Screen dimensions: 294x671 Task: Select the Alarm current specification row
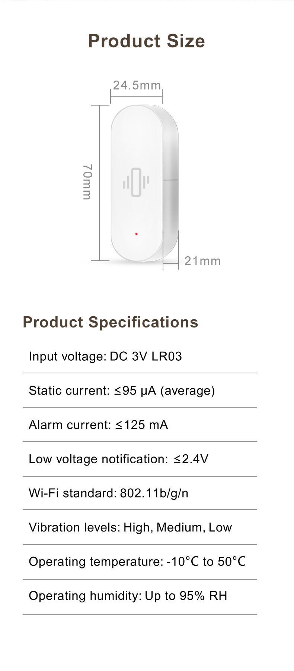tap(98, 425)
